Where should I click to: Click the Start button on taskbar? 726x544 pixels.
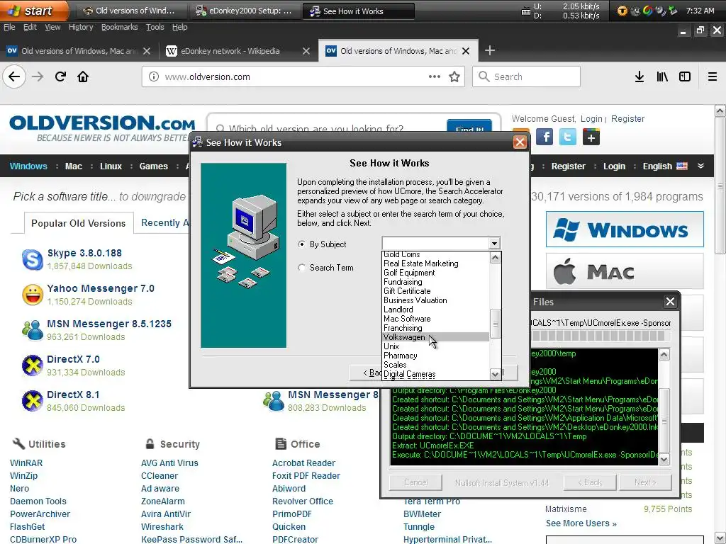click(33, 11)
